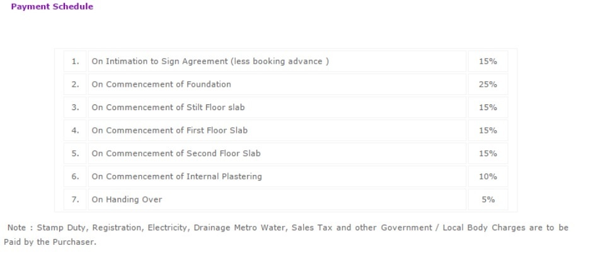The height and width of the screenshot is (275, 593).
Task: Click the Payment Schedule heading
Action: tap(52, 7)
